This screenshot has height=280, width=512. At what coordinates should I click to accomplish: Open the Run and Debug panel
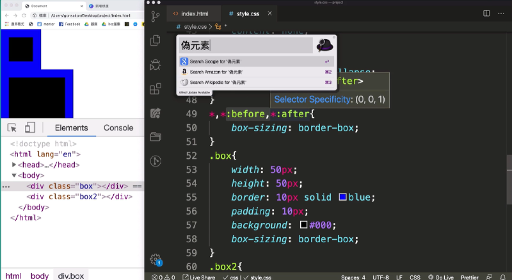pyautogui.click(x=155, y=65)
